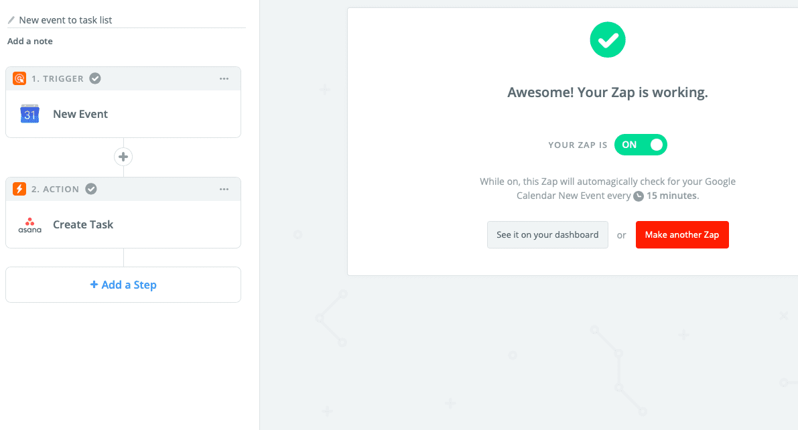Open the Action step ellipsis menu
The image size is (798, 430).
[224, 190]
